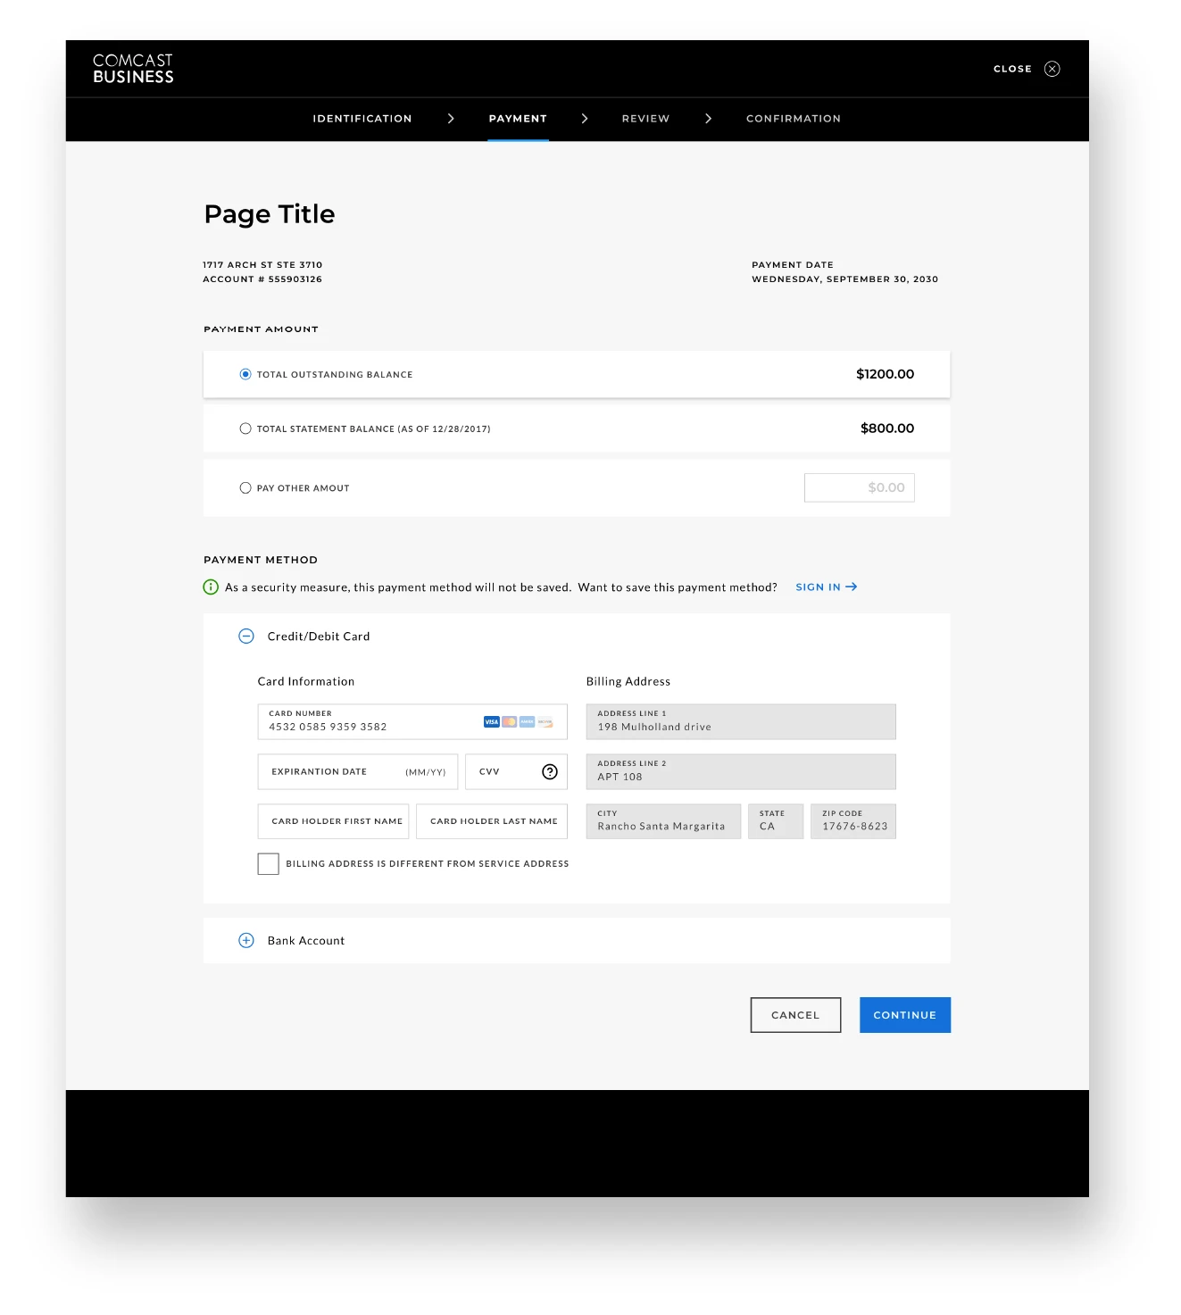This screenshot has height=1315, width=1181.
Task: Click the Address Line 1 field
Action: coord(741,722)
